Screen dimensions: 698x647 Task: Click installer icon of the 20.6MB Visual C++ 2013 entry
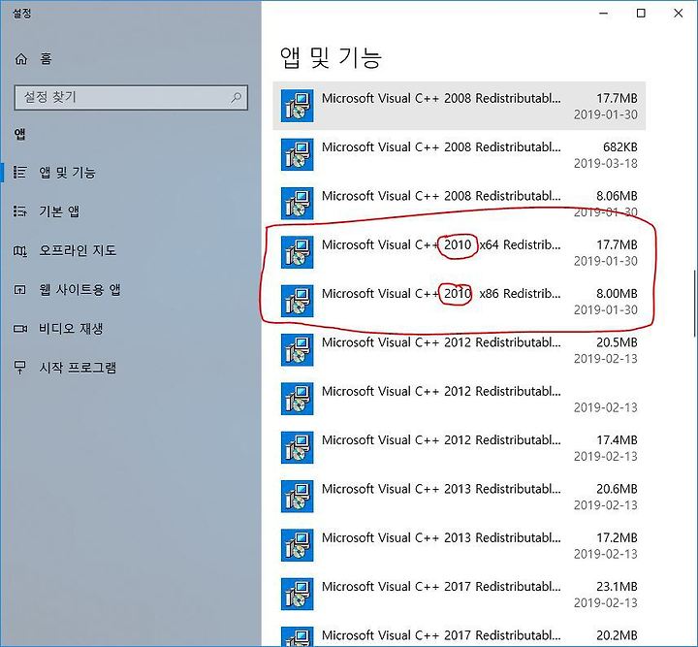[297, 497]
